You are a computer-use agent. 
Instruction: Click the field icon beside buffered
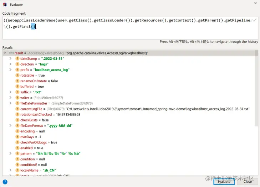click(17, 87)
